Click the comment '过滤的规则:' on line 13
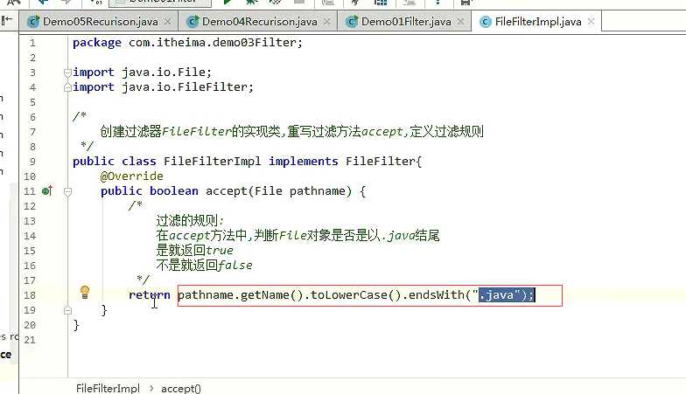The image size is (686, 394). click(190, 220)
